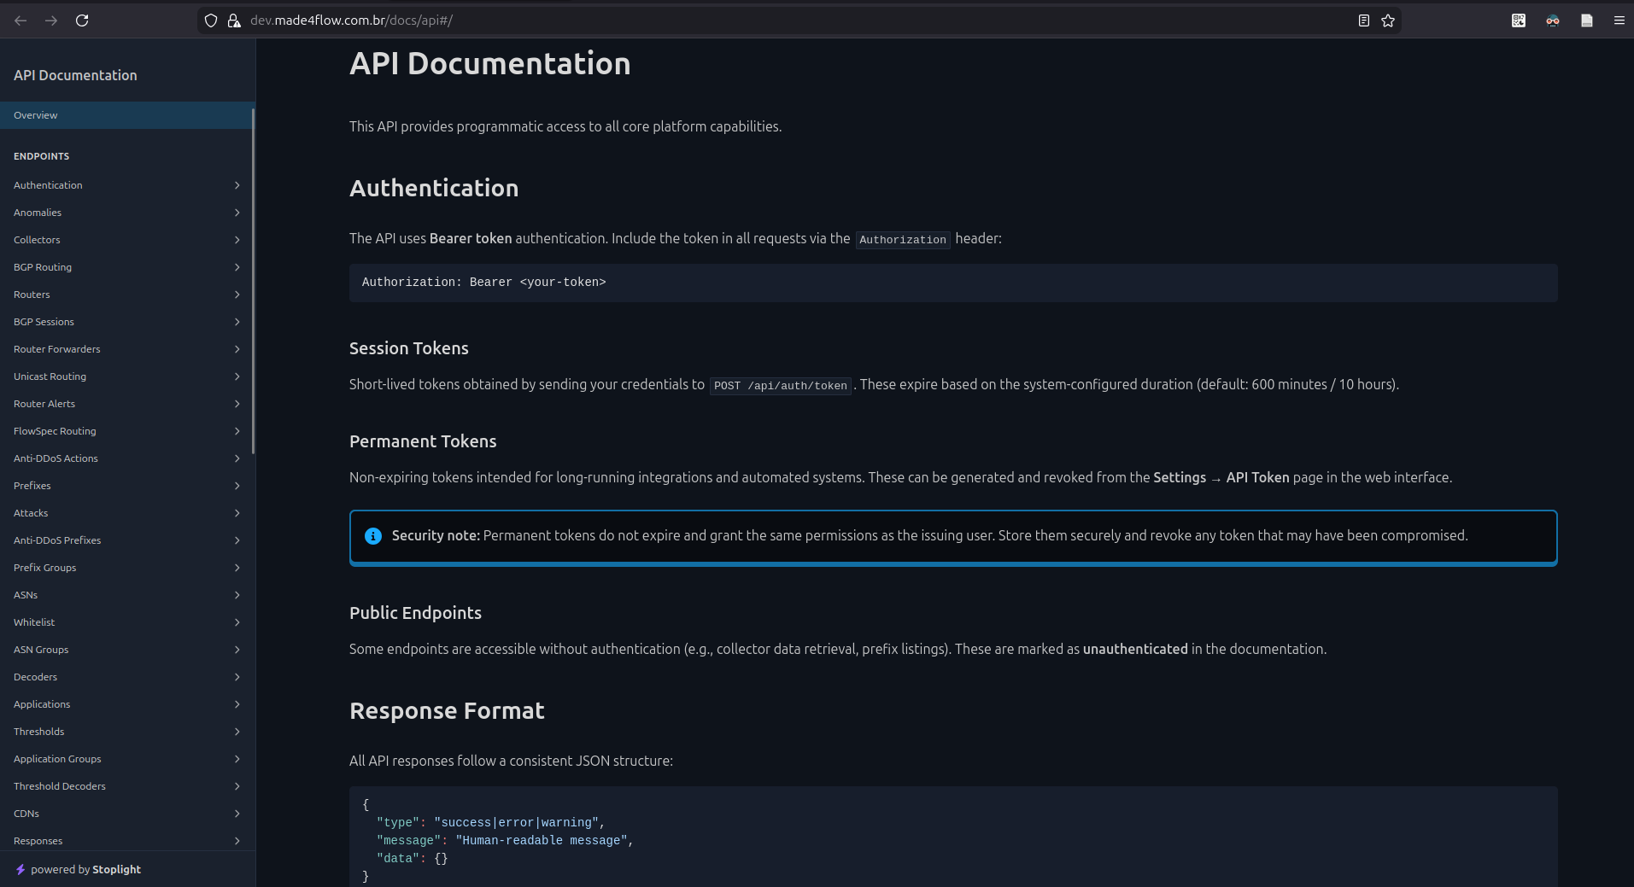Click the SingleFile save-page extension icon

(1586, 20)
